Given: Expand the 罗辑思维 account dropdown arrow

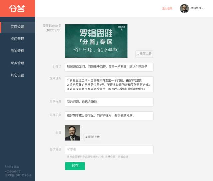Looking at the screenshot, I should click(203, 8).
